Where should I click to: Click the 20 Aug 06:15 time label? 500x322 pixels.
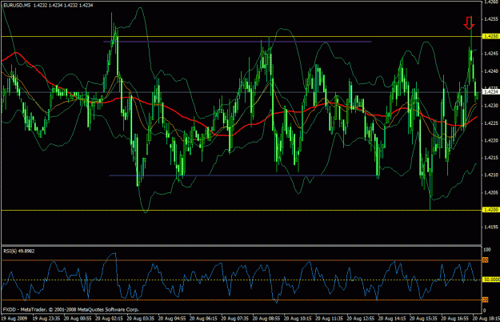(x=203, y=318)
